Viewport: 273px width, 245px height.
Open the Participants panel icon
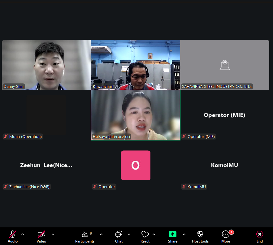click(x=84, y=234)
